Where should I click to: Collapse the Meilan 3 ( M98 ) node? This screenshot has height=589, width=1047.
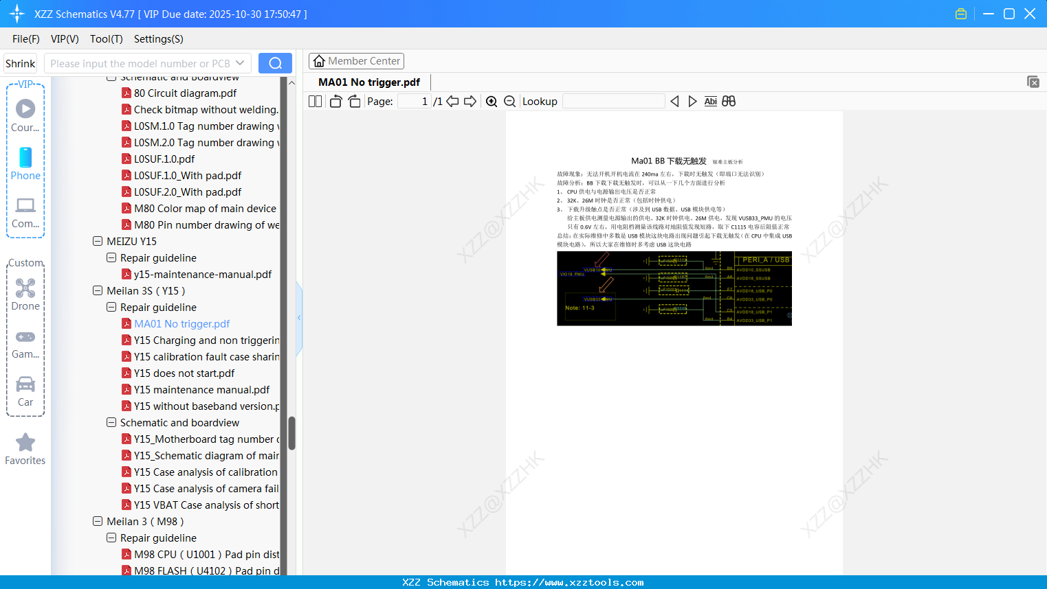(98, 521)
